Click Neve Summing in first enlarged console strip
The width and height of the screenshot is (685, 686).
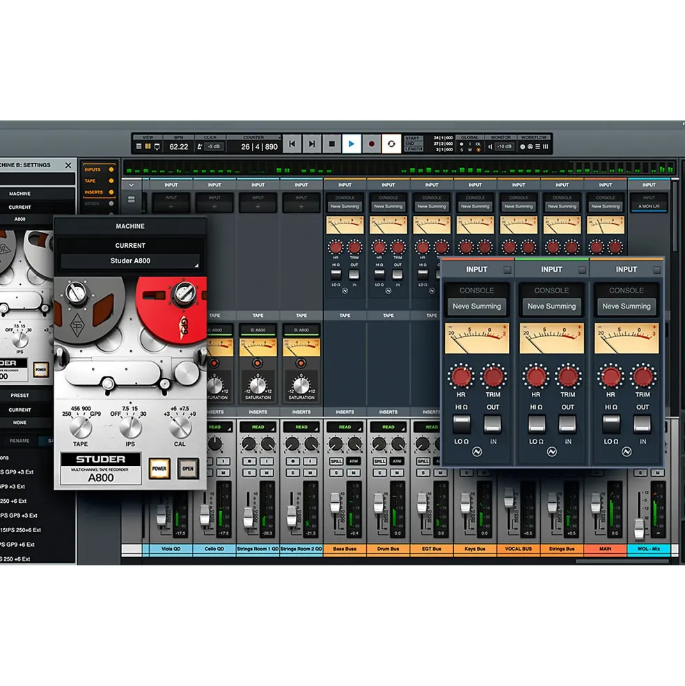click(477, 306)
